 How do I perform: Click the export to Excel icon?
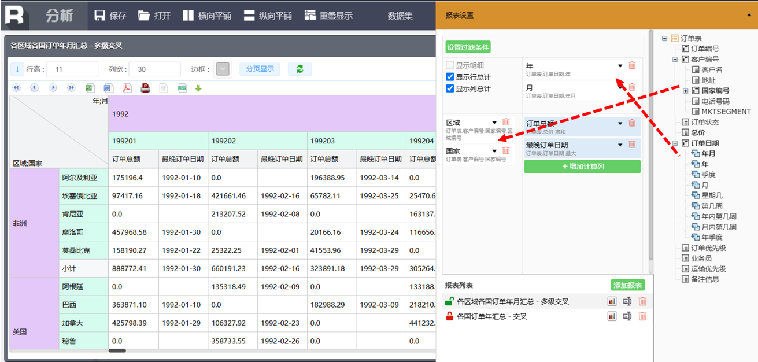coord(90,88)
